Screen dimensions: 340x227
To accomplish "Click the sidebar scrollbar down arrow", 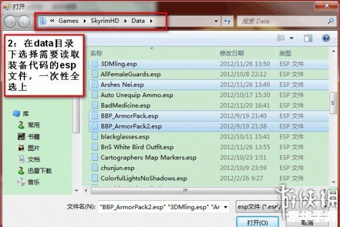I will click(76, 190).
